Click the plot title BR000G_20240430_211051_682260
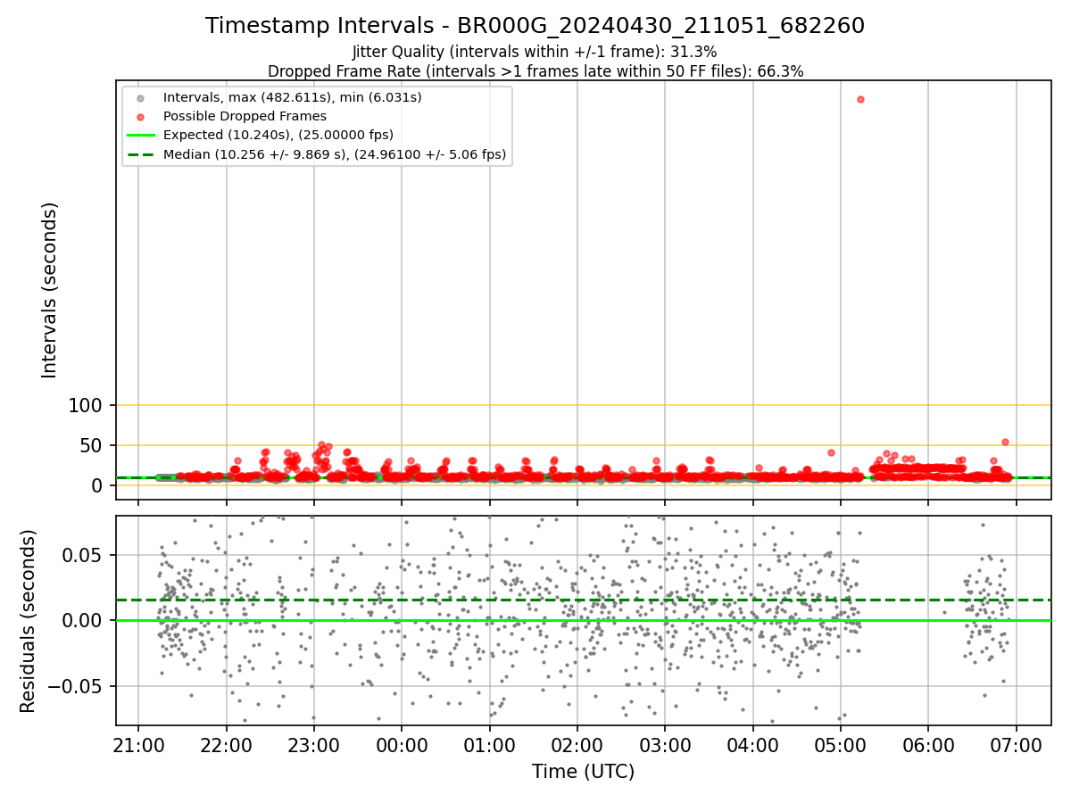This screenshot has height=803, width=1071. 535,26
